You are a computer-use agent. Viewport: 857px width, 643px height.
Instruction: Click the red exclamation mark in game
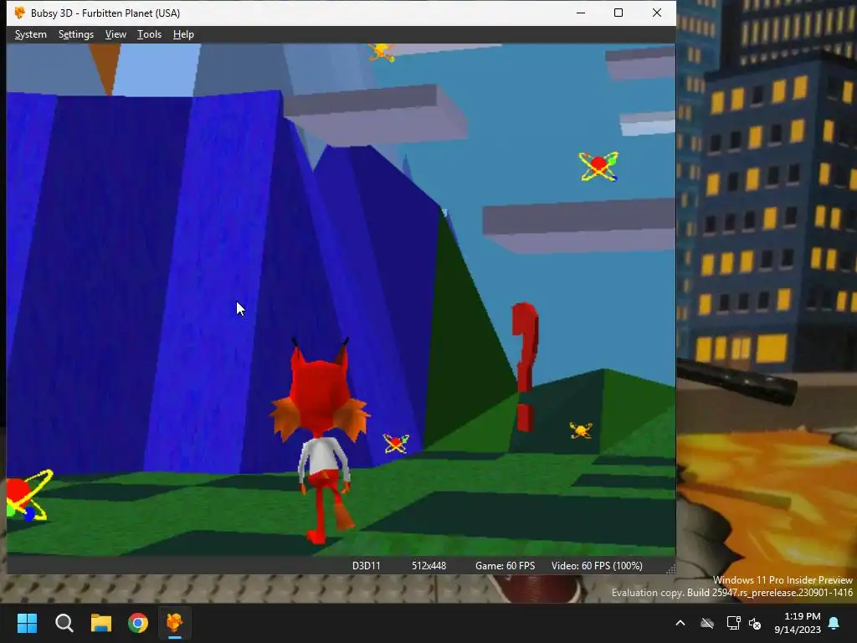click(x=525, y=367)
